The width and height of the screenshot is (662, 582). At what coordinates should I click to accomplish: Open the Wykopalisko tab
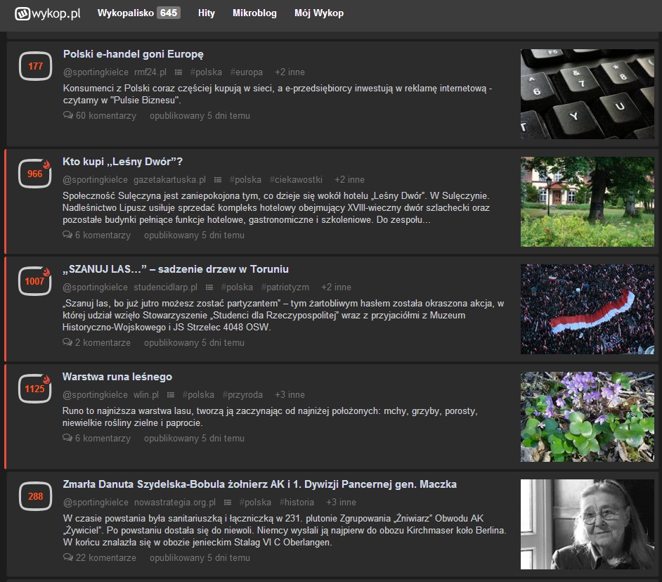(138, 13)
